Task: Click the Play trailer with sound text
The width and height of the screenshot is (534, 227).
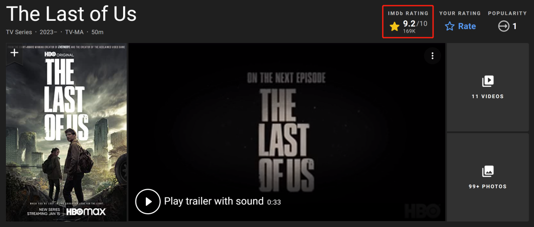Action: pos(214,201)
